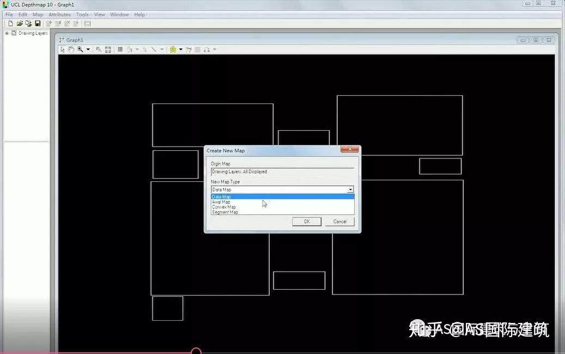The width and height of the screenshot is (565, 354).
Task: Click the Cancel button in Create New Map
Action: (339, 222)
